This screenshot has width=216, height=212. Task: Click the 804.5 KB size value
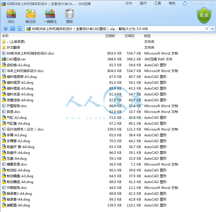click(x=114, y=71)
